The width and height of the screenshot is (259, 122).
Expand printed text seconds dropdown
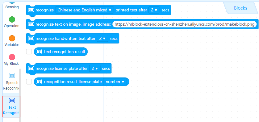tap(154, 10)
